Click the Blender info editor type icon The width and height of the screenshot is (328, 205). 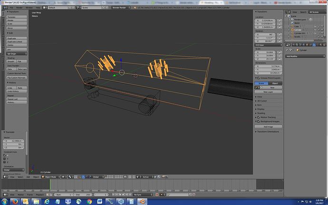click(x=5, y=8)
